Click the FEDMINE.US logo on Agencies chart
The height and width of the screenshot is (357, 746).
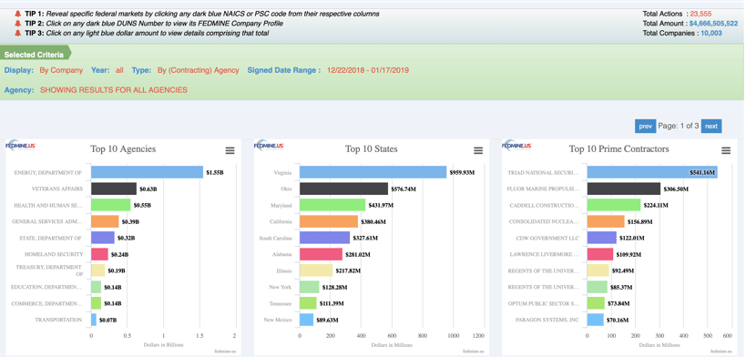tap(20, 146)
